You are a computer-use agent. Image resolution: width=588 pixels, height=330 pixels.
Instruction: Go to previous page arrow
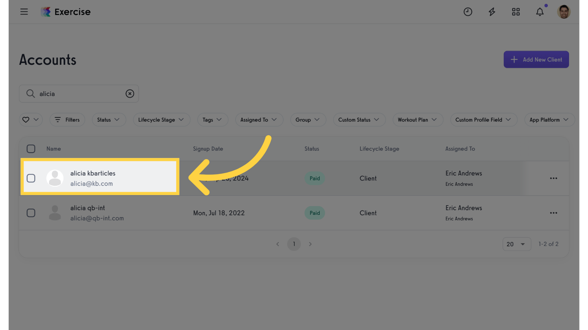(x=278, y=244)
